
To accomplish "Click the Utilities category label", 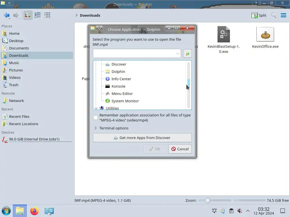I will point(112,108).
